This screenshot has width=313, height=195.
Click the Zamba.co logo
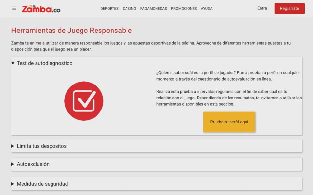[41, 9]
